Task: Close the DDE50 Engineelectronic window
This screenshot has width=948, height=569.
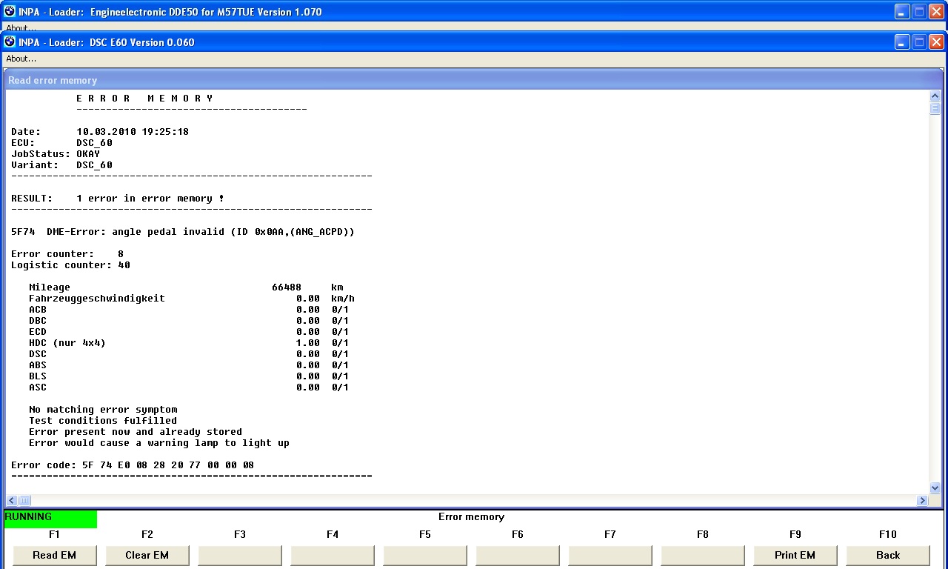Action: pyautogui.click(x=936, y=12)
